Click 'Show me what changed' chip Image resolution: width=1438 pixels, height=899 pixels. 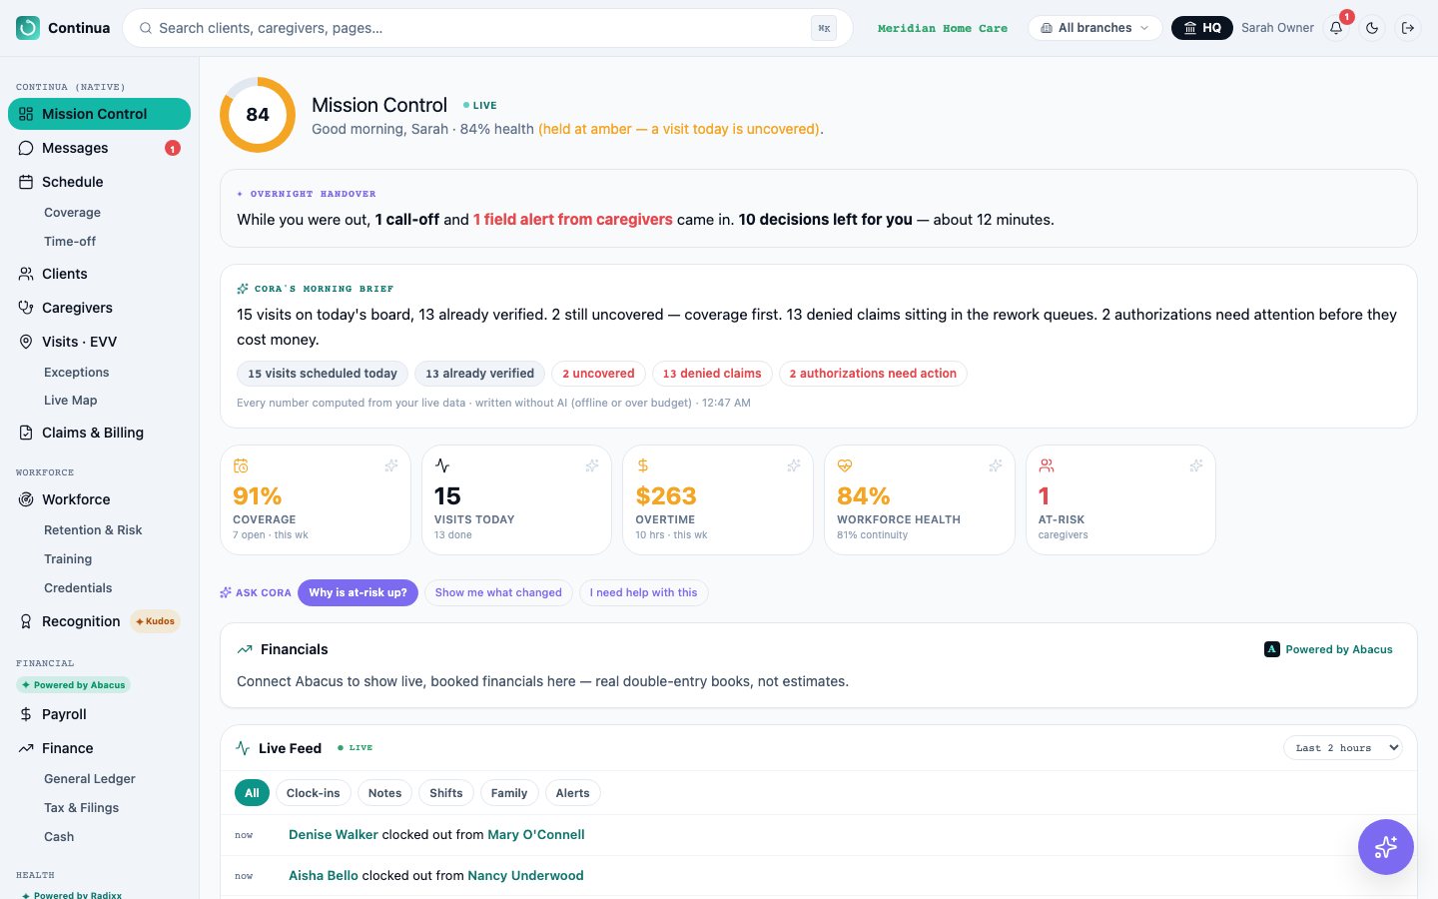click(498, 592)
